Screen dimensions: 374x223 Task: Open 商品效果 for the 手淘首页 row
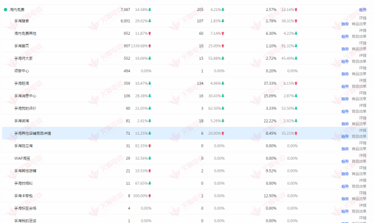tap(359, 49)
